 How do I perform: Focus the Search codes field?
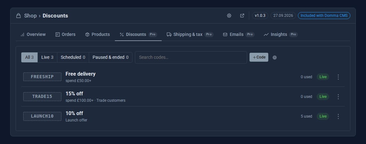point(191,57)
